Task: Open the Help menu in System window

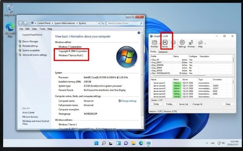Action: [50, 29]
